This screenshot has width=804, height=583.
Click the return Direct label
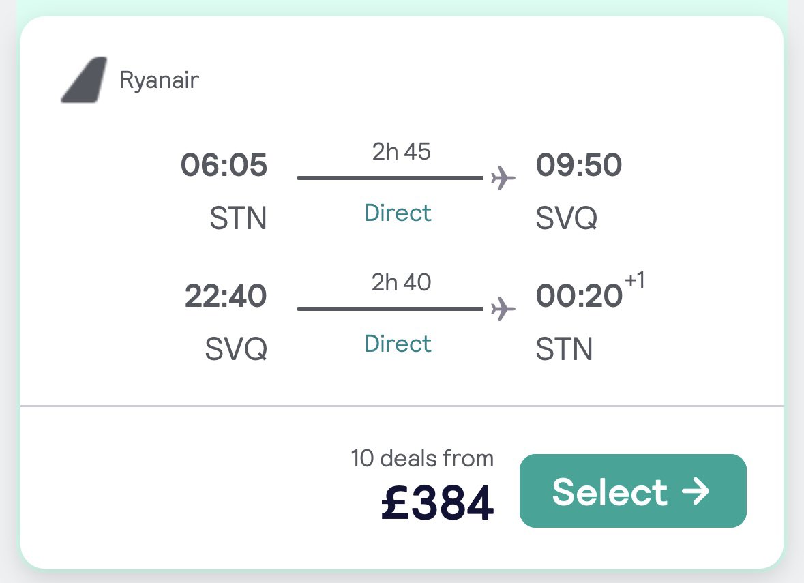pyautogui.click(x=398, y=344)
